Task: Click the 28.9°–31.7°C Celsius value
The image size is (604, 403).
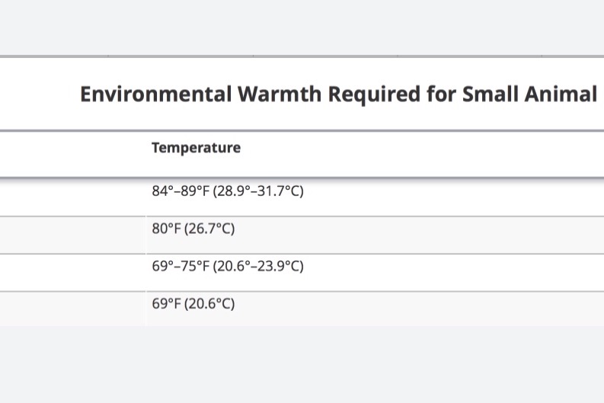Action: [x=258, y=191]
